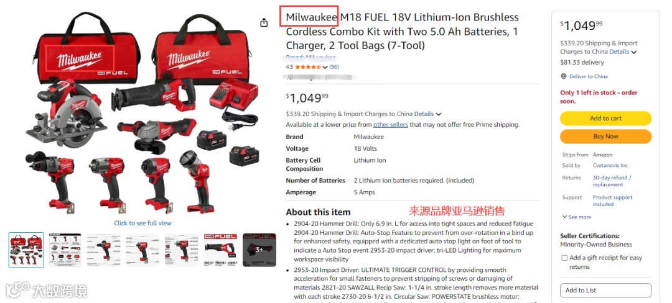Viewport: 672px width, 303px height.
Task: Click the location pin icon by Deliver to China
Action: 564,76
